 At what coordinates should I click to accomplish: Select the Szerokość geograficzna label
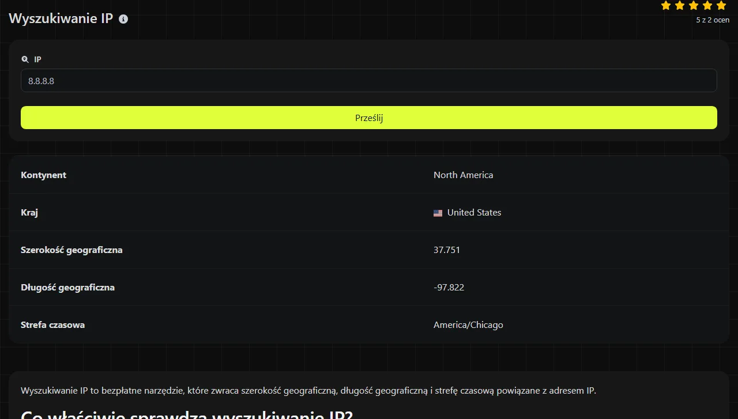point(71,250)
